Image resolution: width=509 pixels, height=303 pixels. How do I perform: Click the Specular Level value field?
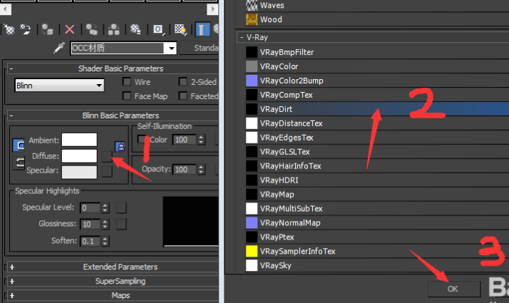pyautogui.click(x=91, y=208)
